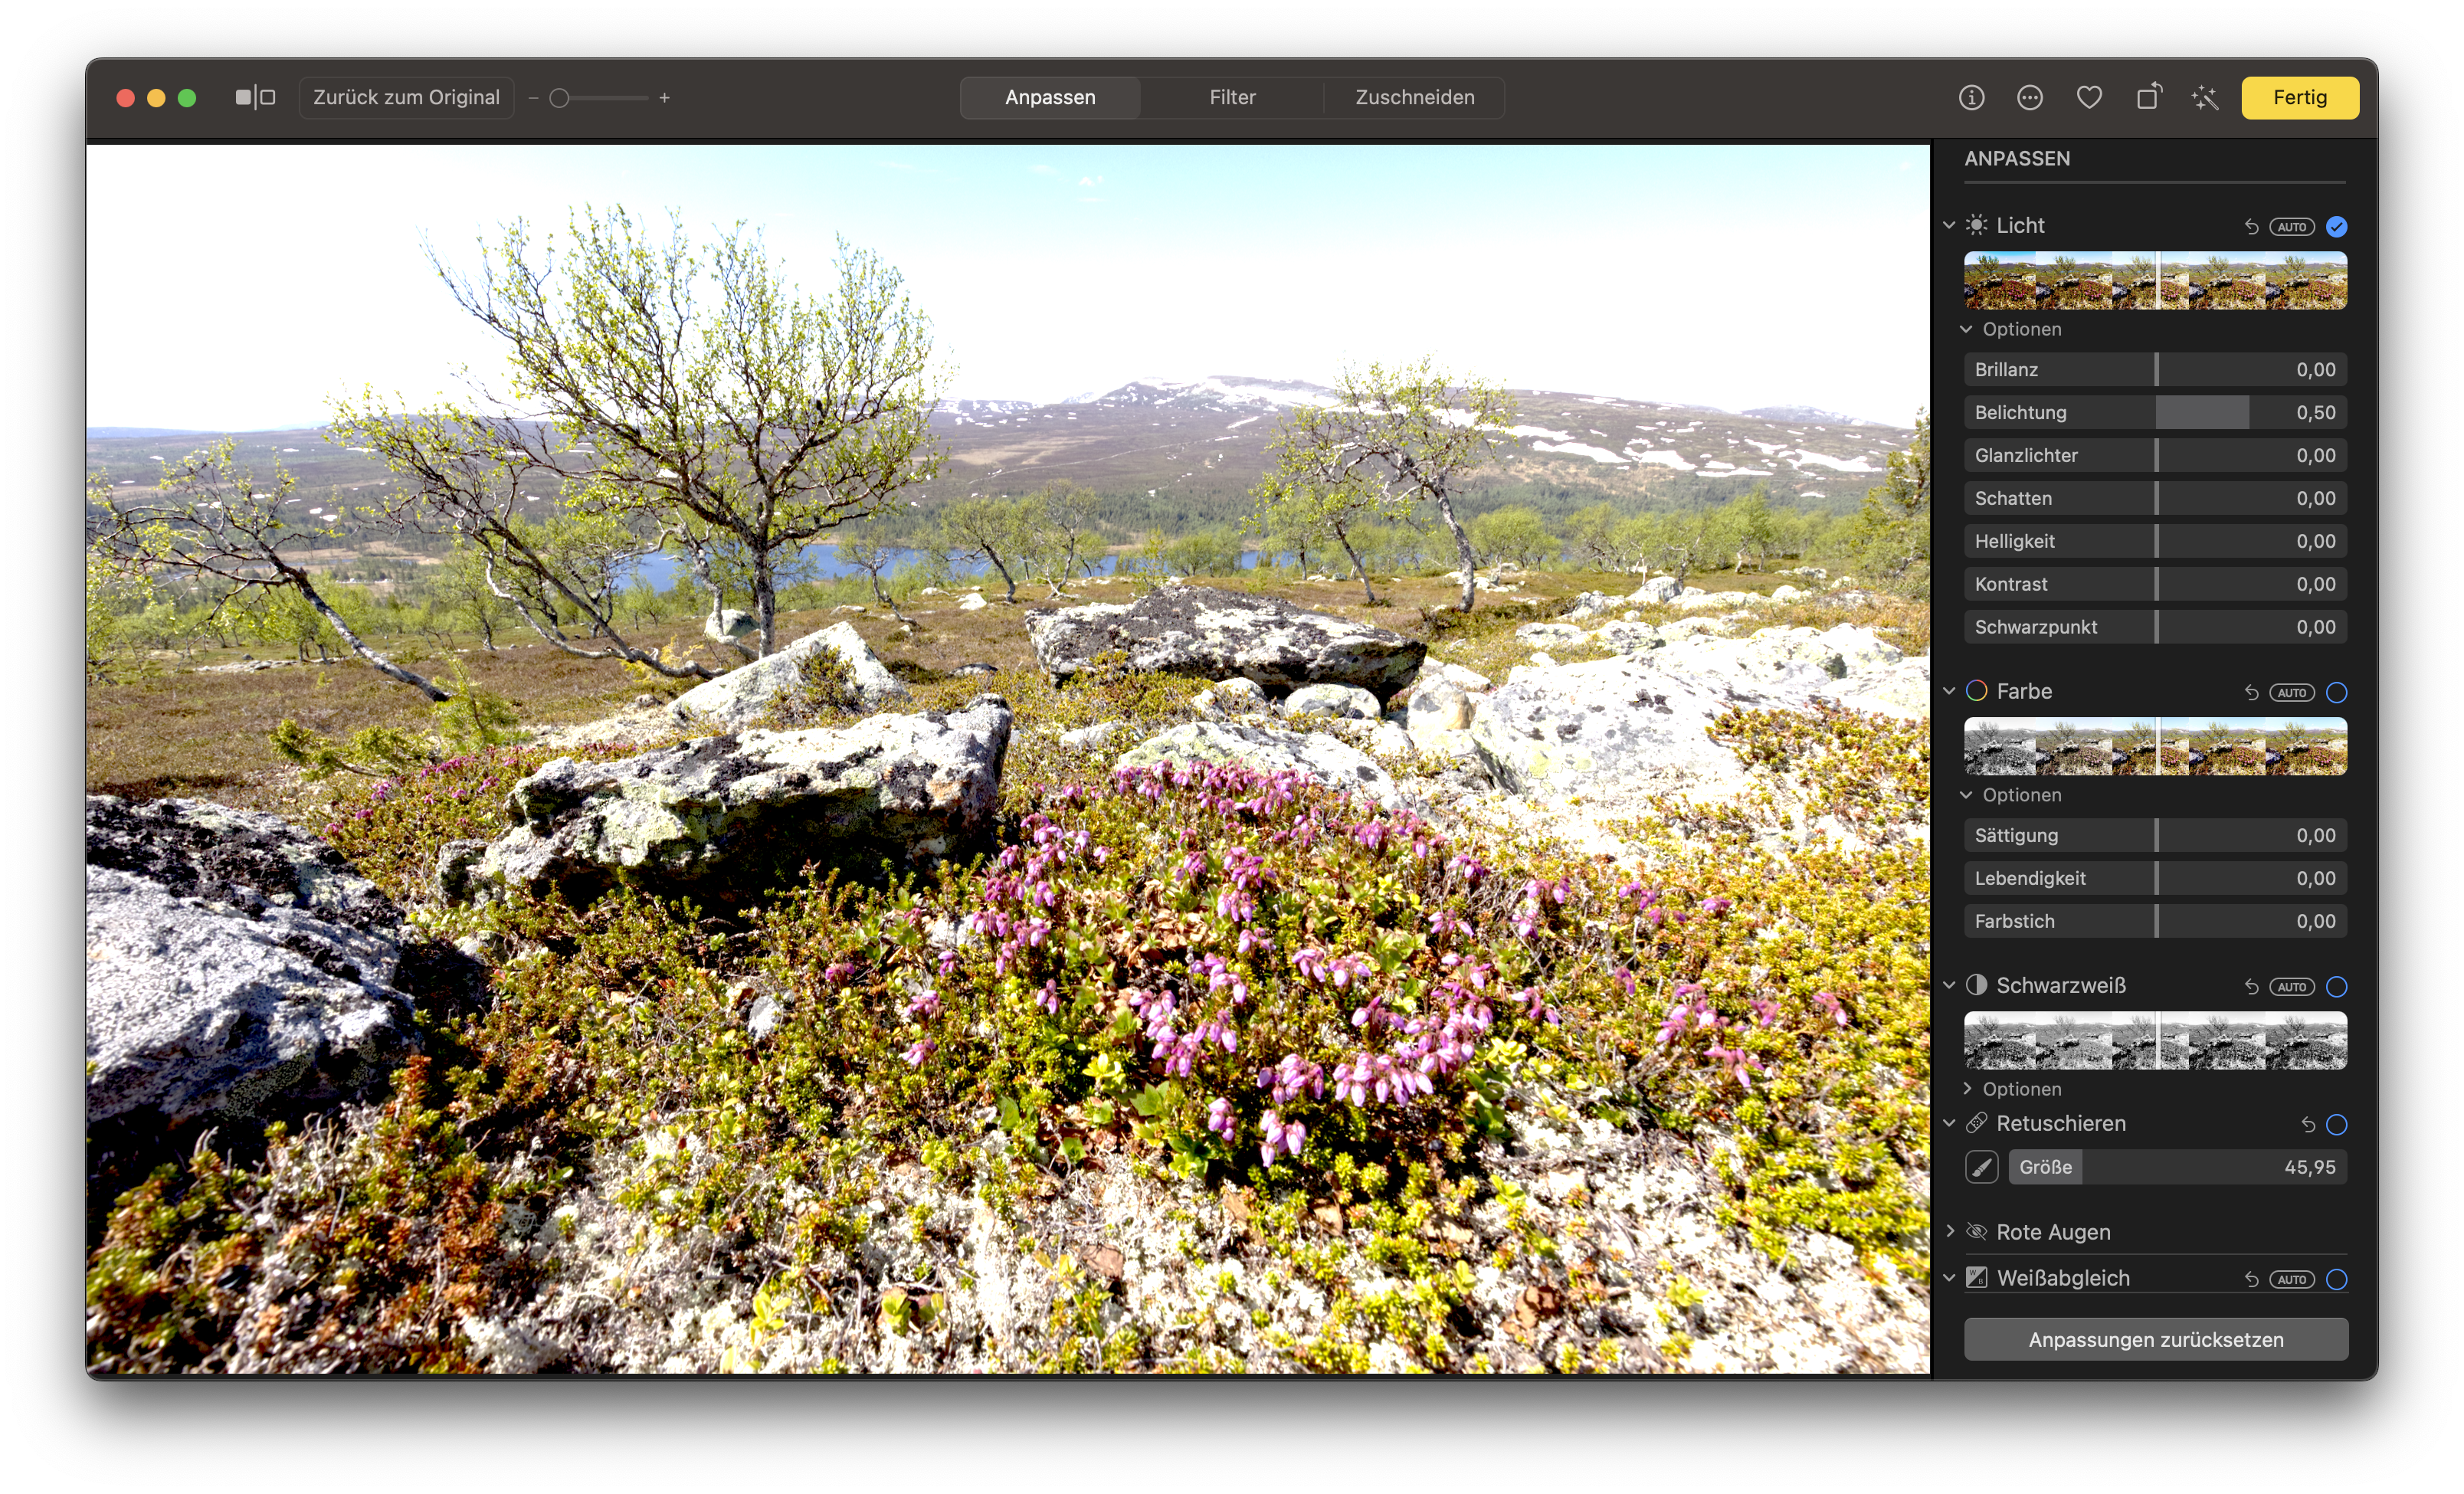Screen dimensions: 2464x1494
Task: Click Anpassungen zurücksetzen button
Action: (x=2156, y=1339)
